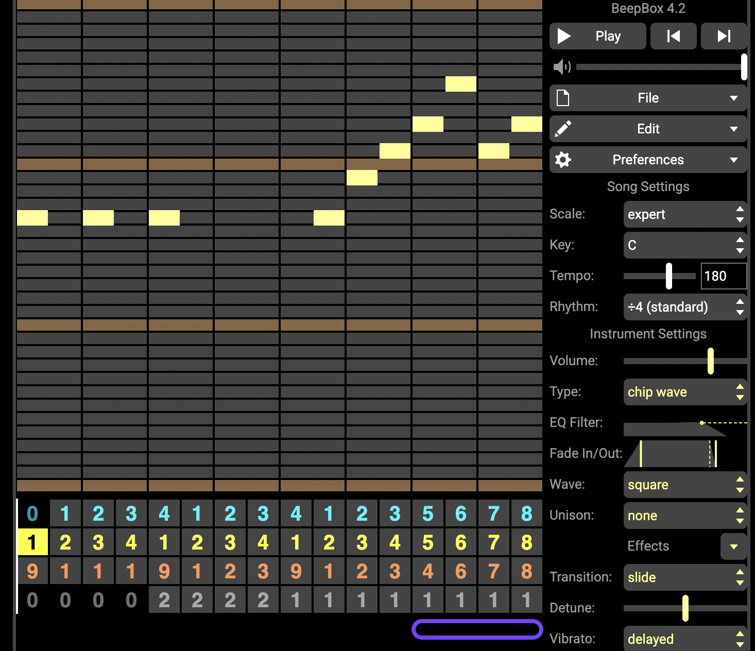Click the purple loop bar under the tracks
Viewport: 755px width, 651px height.
coord(477,629)
